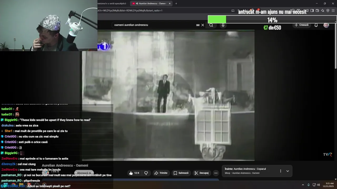Open the Creează button
The image size is (337, 189).
pos(301,25)
